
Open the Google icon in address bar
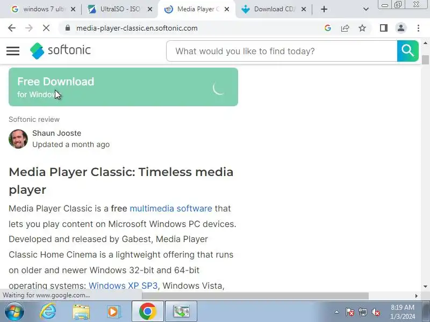pyautogui.click(x=327, y=28)
